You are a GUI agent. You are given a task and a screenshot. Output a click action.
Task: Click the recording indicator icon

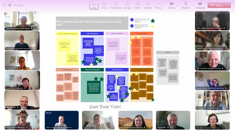pos(10,5)
